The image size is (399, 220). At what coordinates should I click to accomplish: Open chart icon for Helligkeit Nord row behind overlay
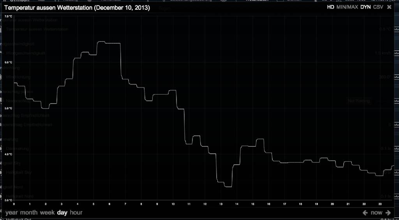point(397,196)
